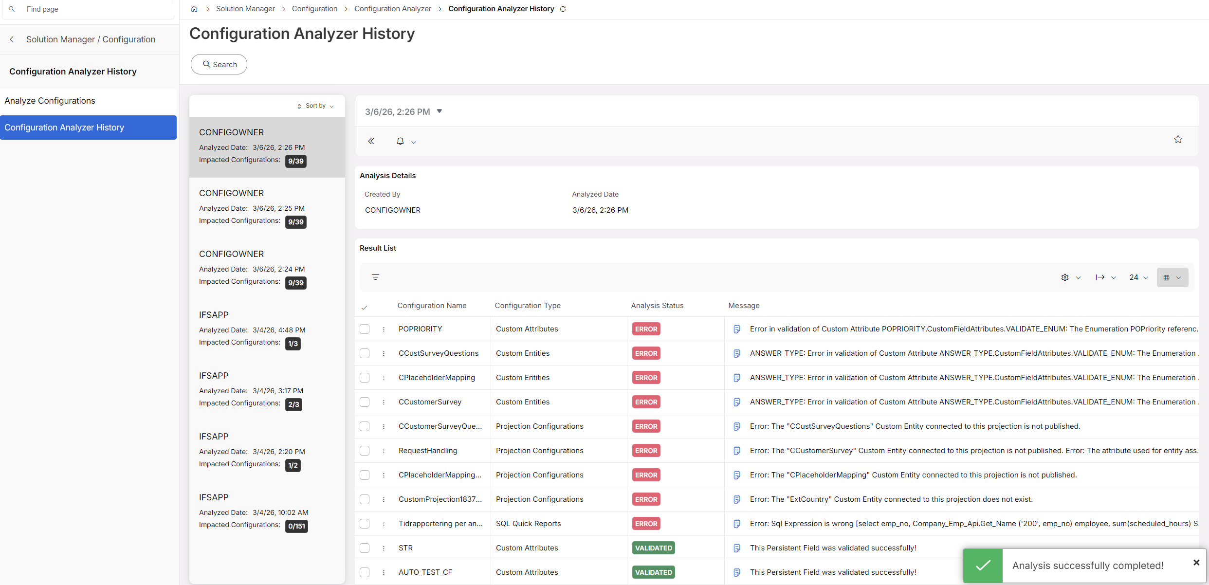This screenshot has width=1209, height=585.
Task: Click the select-all checkmark in table header
Action: [365, 307]
